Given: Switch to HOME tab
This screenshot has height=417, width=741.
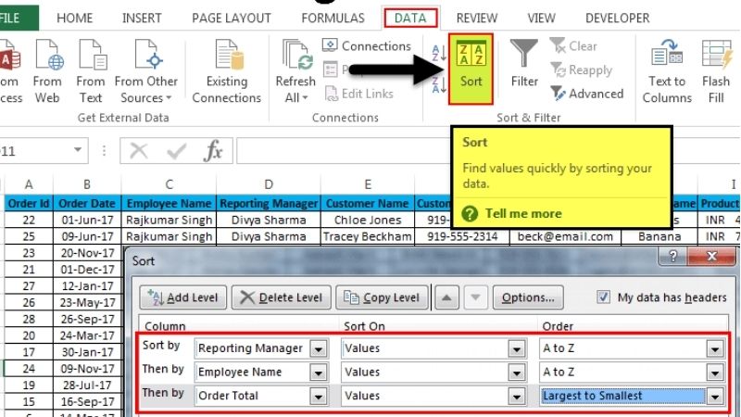Looking at the screenshot, I should pyautogui.click(x=75, y=18).
